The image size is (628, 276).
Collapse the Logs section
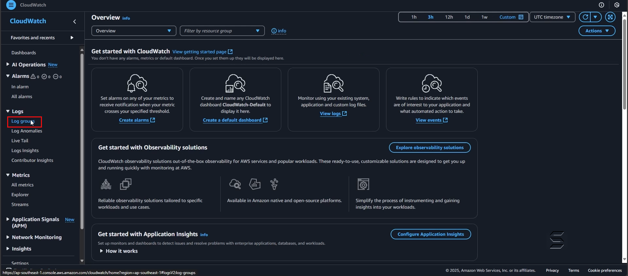pos(8,111)
